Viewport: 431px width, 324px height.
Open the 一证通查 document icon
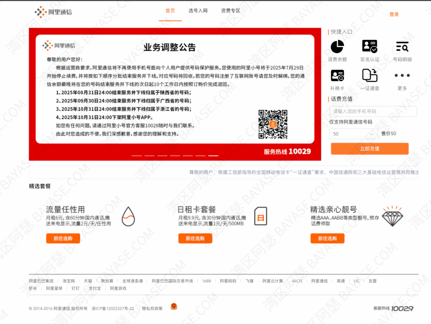pos(370,75)
